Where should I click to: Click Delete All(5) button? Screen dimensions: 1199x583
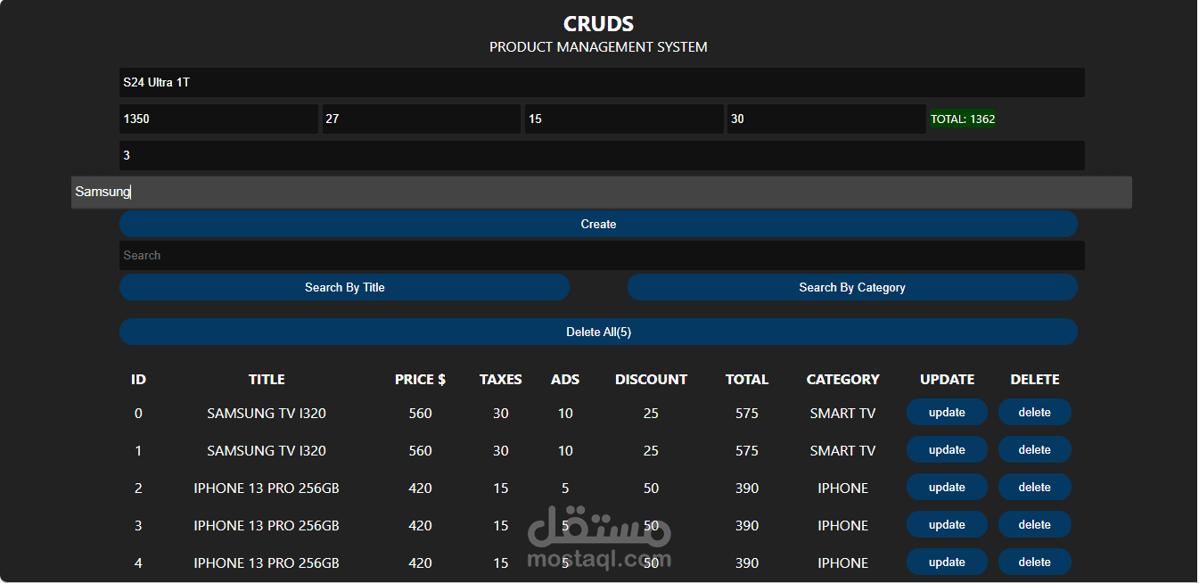pos(598,332)
